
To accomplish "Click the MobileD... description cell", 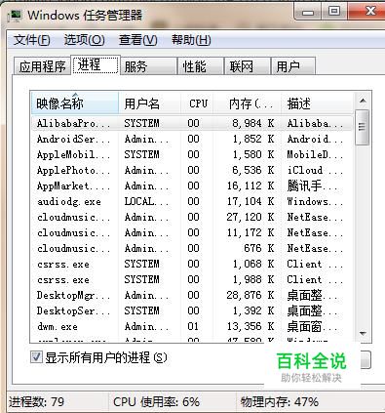I will click(x=315, y=154).
